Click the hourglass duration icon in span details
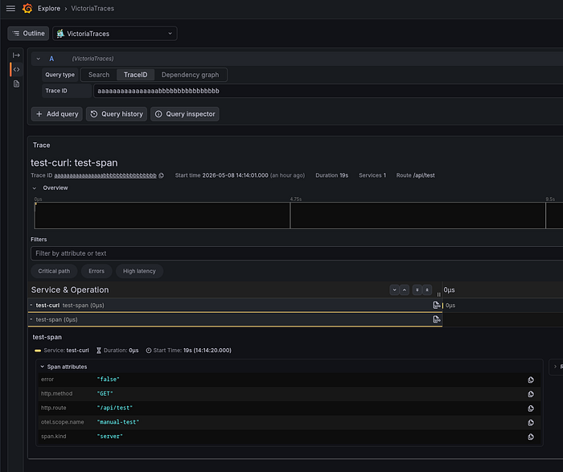The width and height of the screenshot is (563, 472). coord(99,351)
